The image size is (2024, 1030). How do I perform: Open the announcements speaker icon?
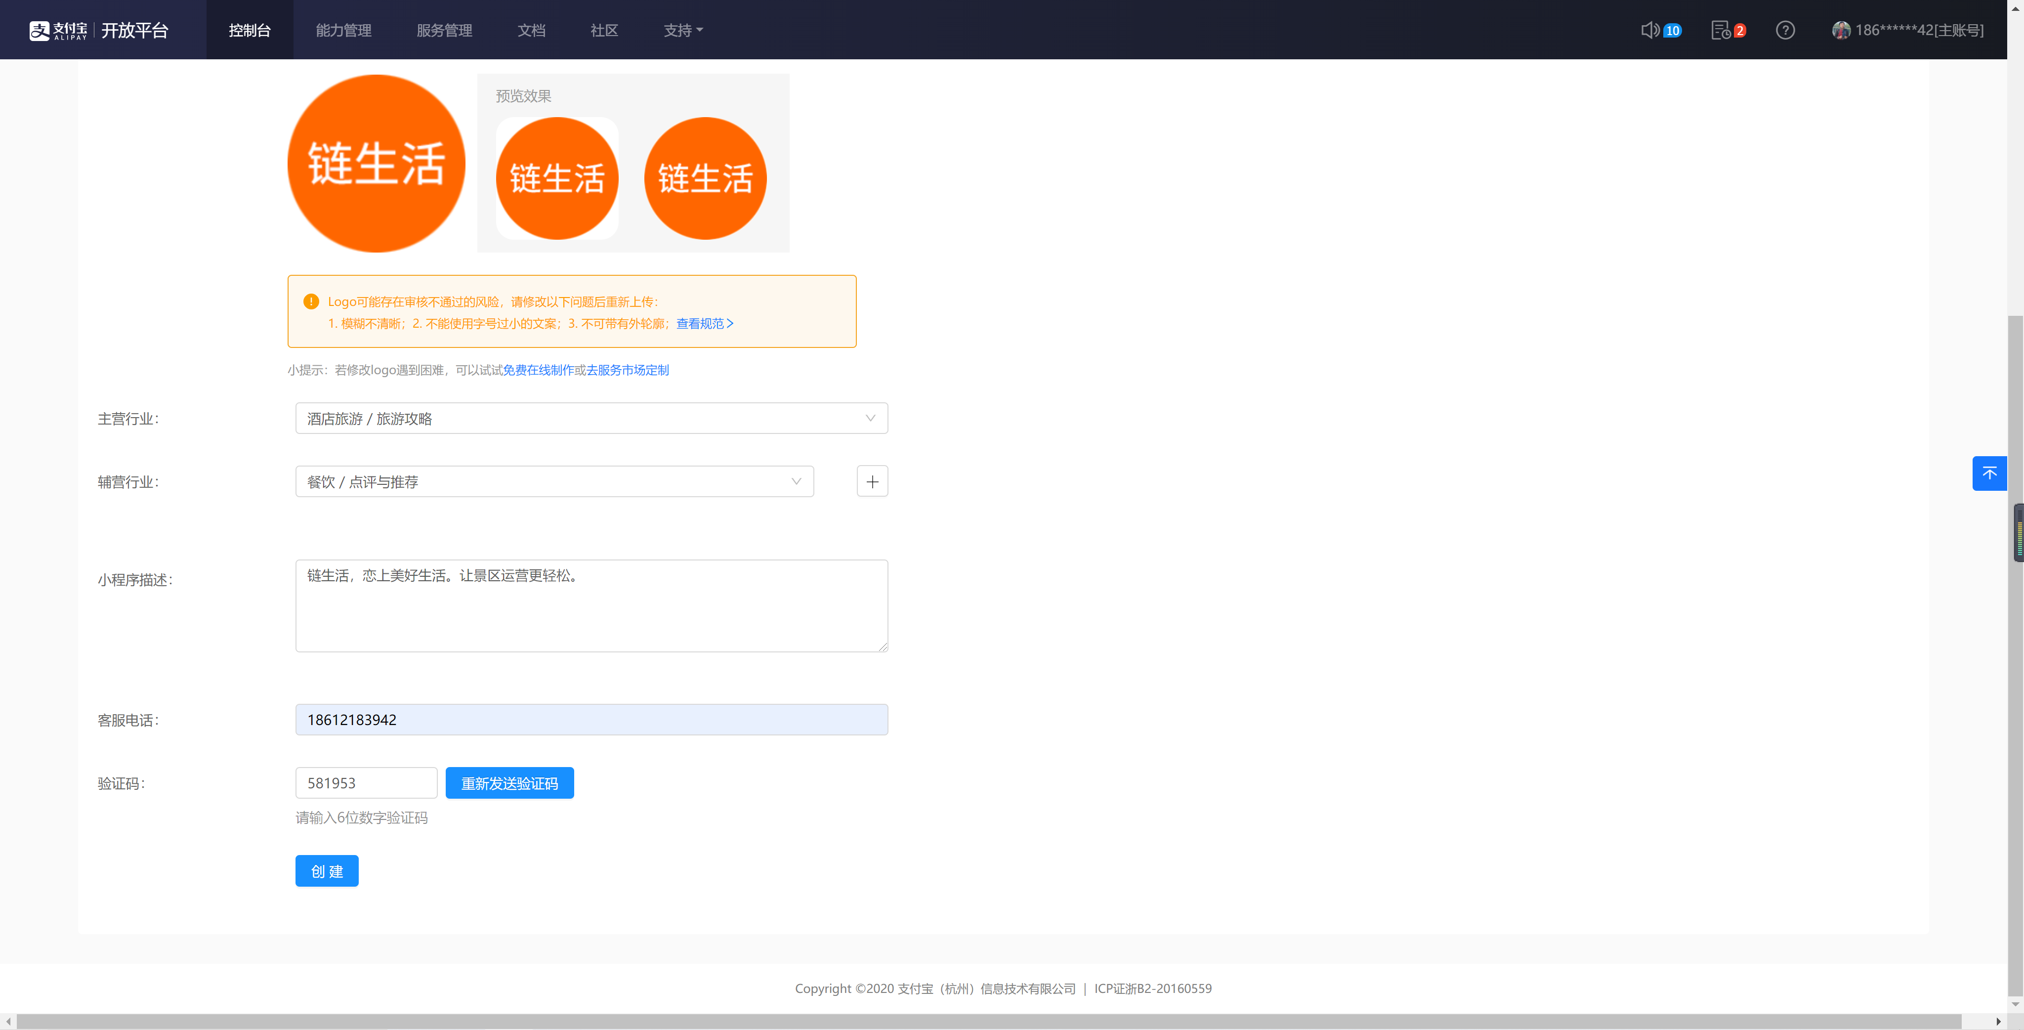point(1649,30)
